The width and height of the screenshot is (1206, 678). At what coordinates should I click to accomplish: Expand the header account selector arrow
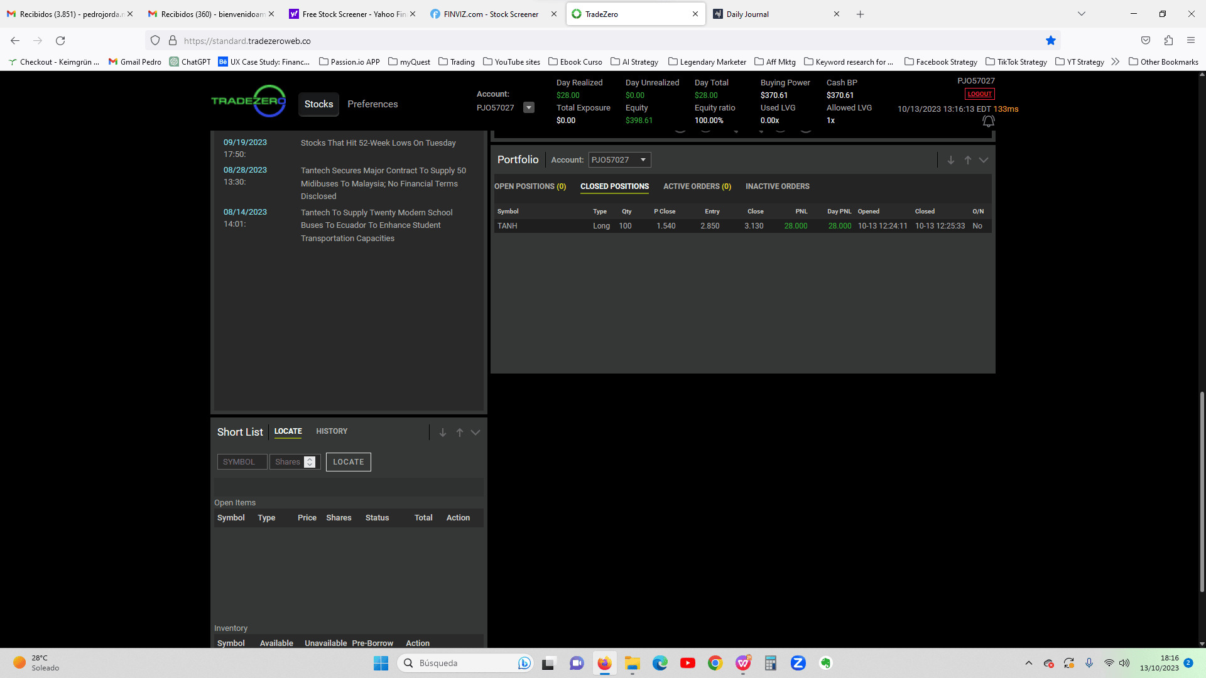click(x=529, y=108)
